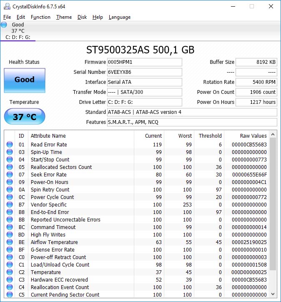Screen dimensions: 281x302
Task: Click status orb for Power-On Hours row
Action: point(10,182)
